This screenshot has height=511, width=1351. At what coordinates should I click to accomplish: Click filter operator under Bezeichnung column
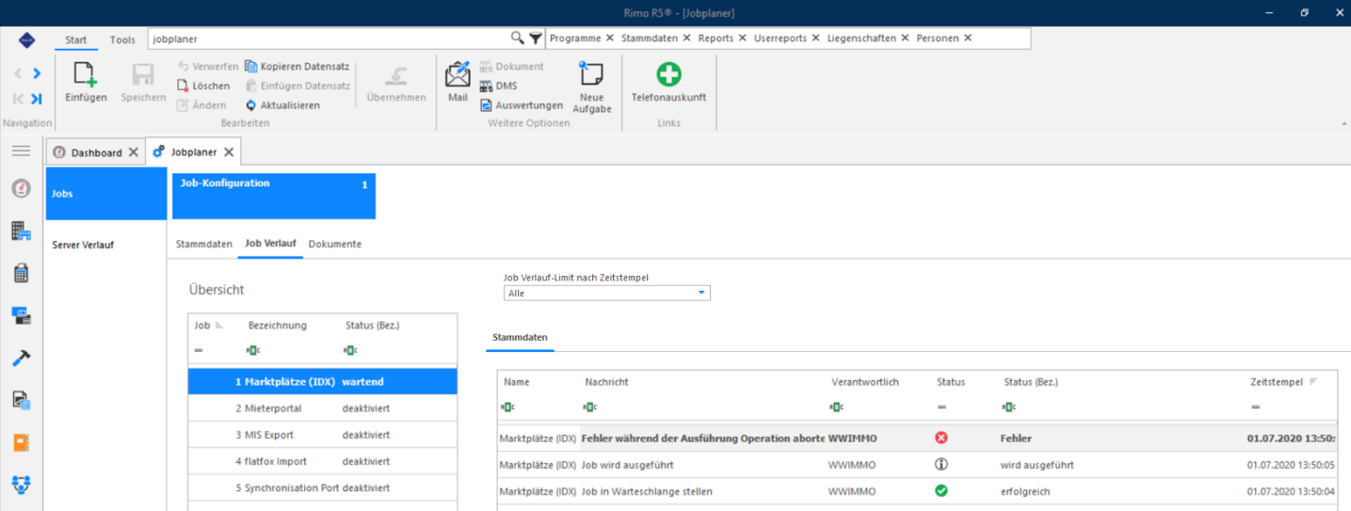(252, 350)
